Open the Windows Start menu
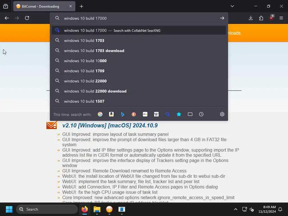 9,209
